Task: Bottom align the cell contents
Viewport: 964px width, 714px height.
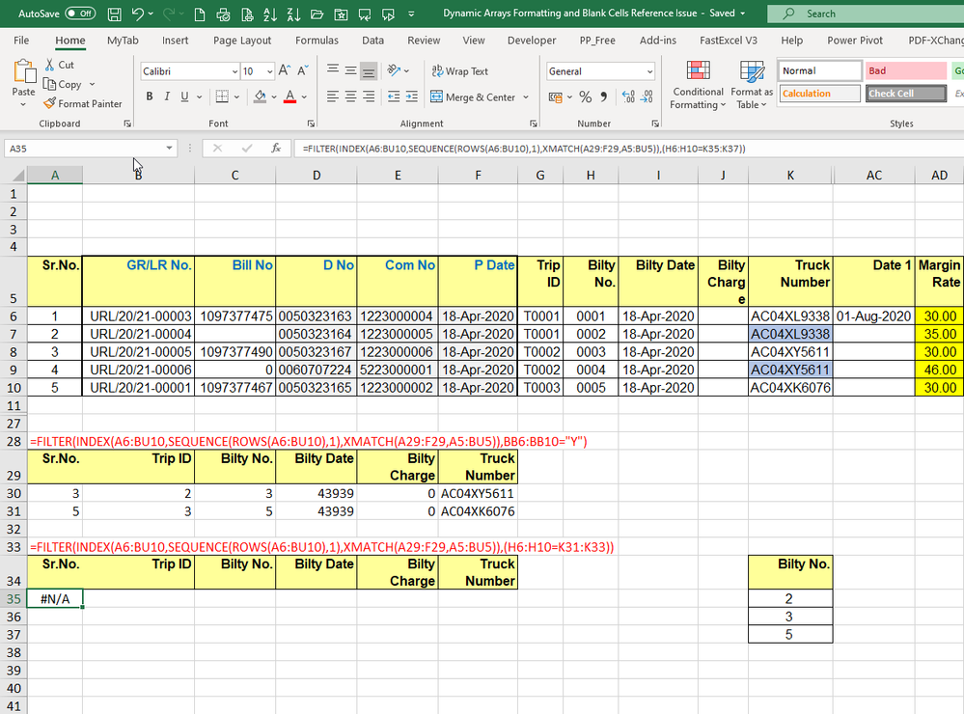Action: click(x=369, y=70)
